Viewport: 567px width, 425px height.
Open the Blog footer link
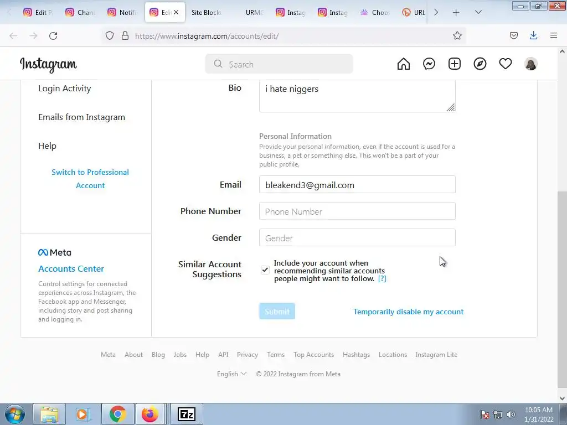click(x=158, y=355)
